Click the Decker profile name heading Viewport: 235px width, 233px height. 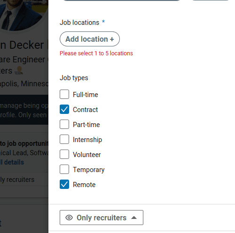click(22, 45)
